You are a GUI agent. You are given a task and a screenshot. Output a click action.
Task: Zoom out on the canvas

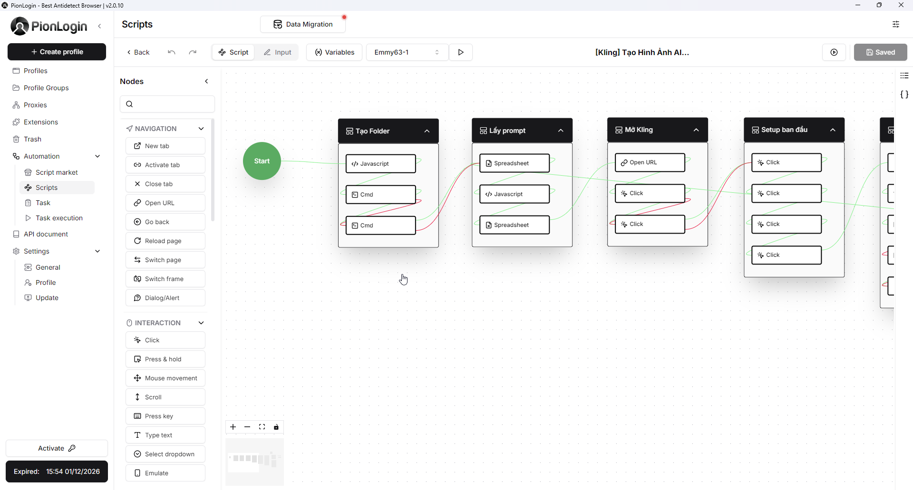click(x=247, y=427)
